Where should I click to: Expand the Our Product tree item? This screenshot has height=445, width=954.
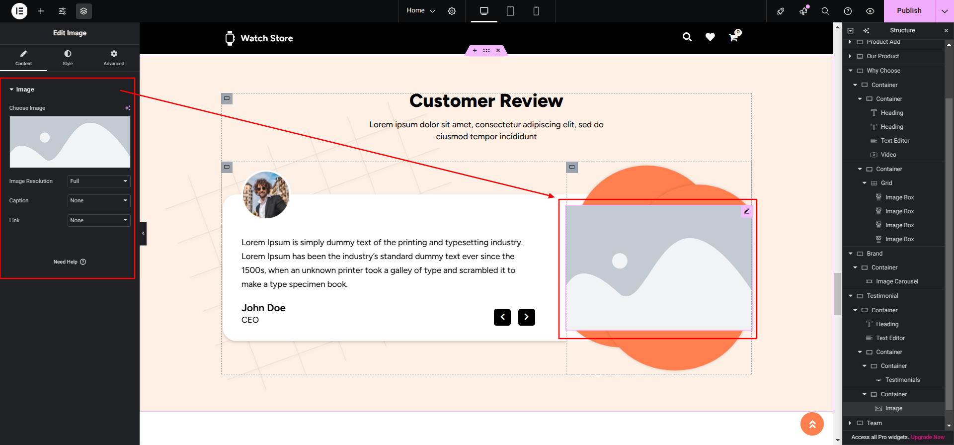coord(850,56)
